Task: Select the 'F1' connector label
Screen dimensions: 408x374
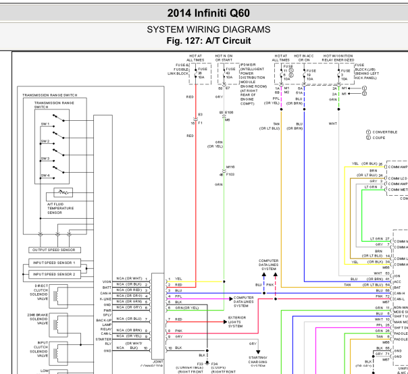Action: 200,123
